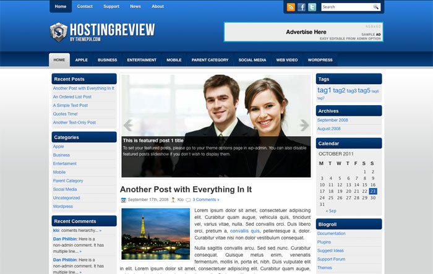Open the Parent Category sidebar link
Screen dimensions: 433x274
pyautogui.click(x=68, y=181)
